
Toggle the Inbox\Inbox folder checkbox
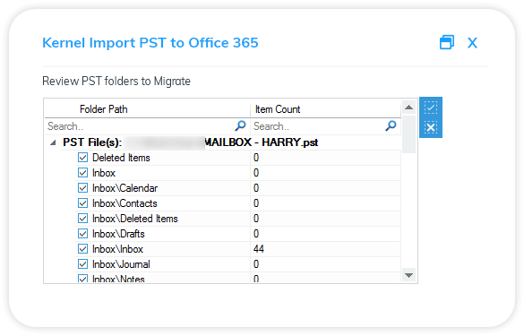(82, 249)
